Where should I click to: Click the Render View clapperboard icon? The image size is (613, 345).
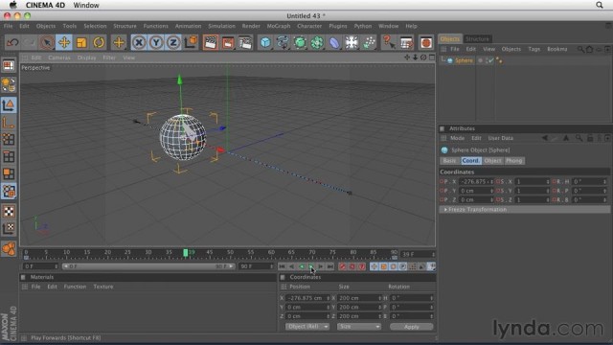point(211,42)
